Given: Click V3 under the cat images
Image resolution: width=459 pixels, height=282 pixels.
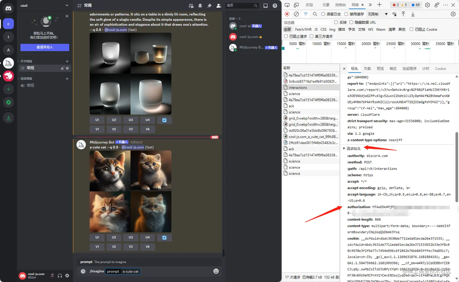Looking at the screenshot, I should tap(131, 247).
